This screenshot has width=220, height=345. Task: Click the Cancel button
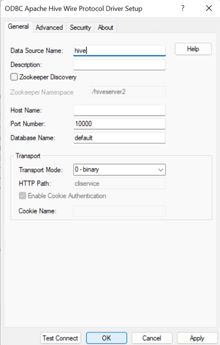pyautogui.click(x=152, y=338)
